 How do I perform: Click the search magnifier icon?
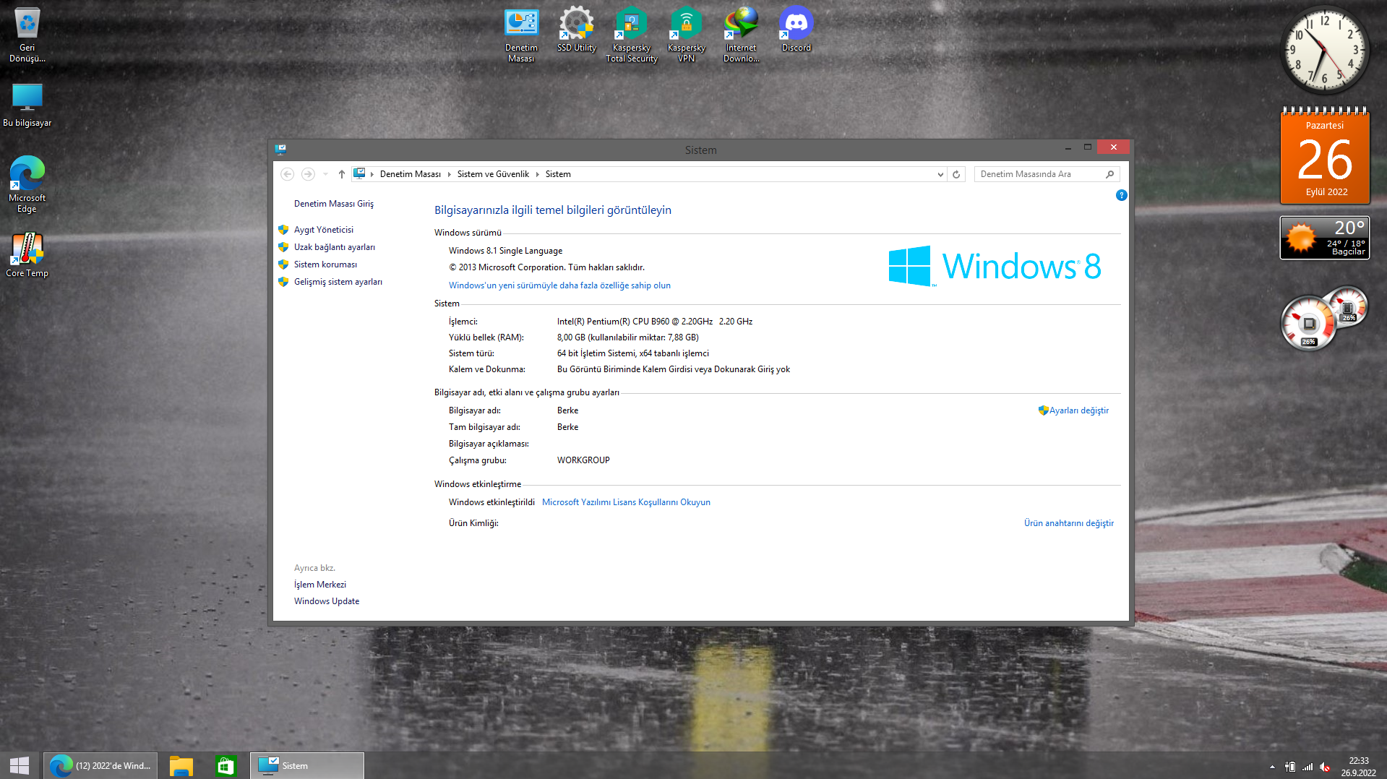pyautogui.click(x=1109, y=174)
